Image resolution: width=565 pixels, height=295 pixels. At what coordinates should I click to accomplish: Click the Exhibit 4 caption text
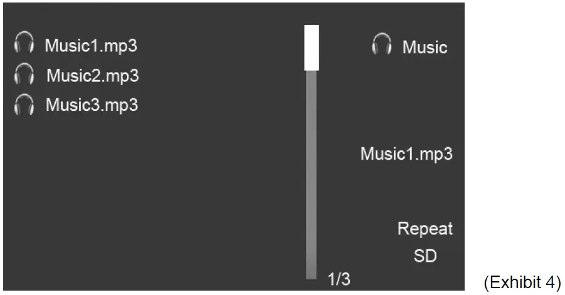coord(522,282)
